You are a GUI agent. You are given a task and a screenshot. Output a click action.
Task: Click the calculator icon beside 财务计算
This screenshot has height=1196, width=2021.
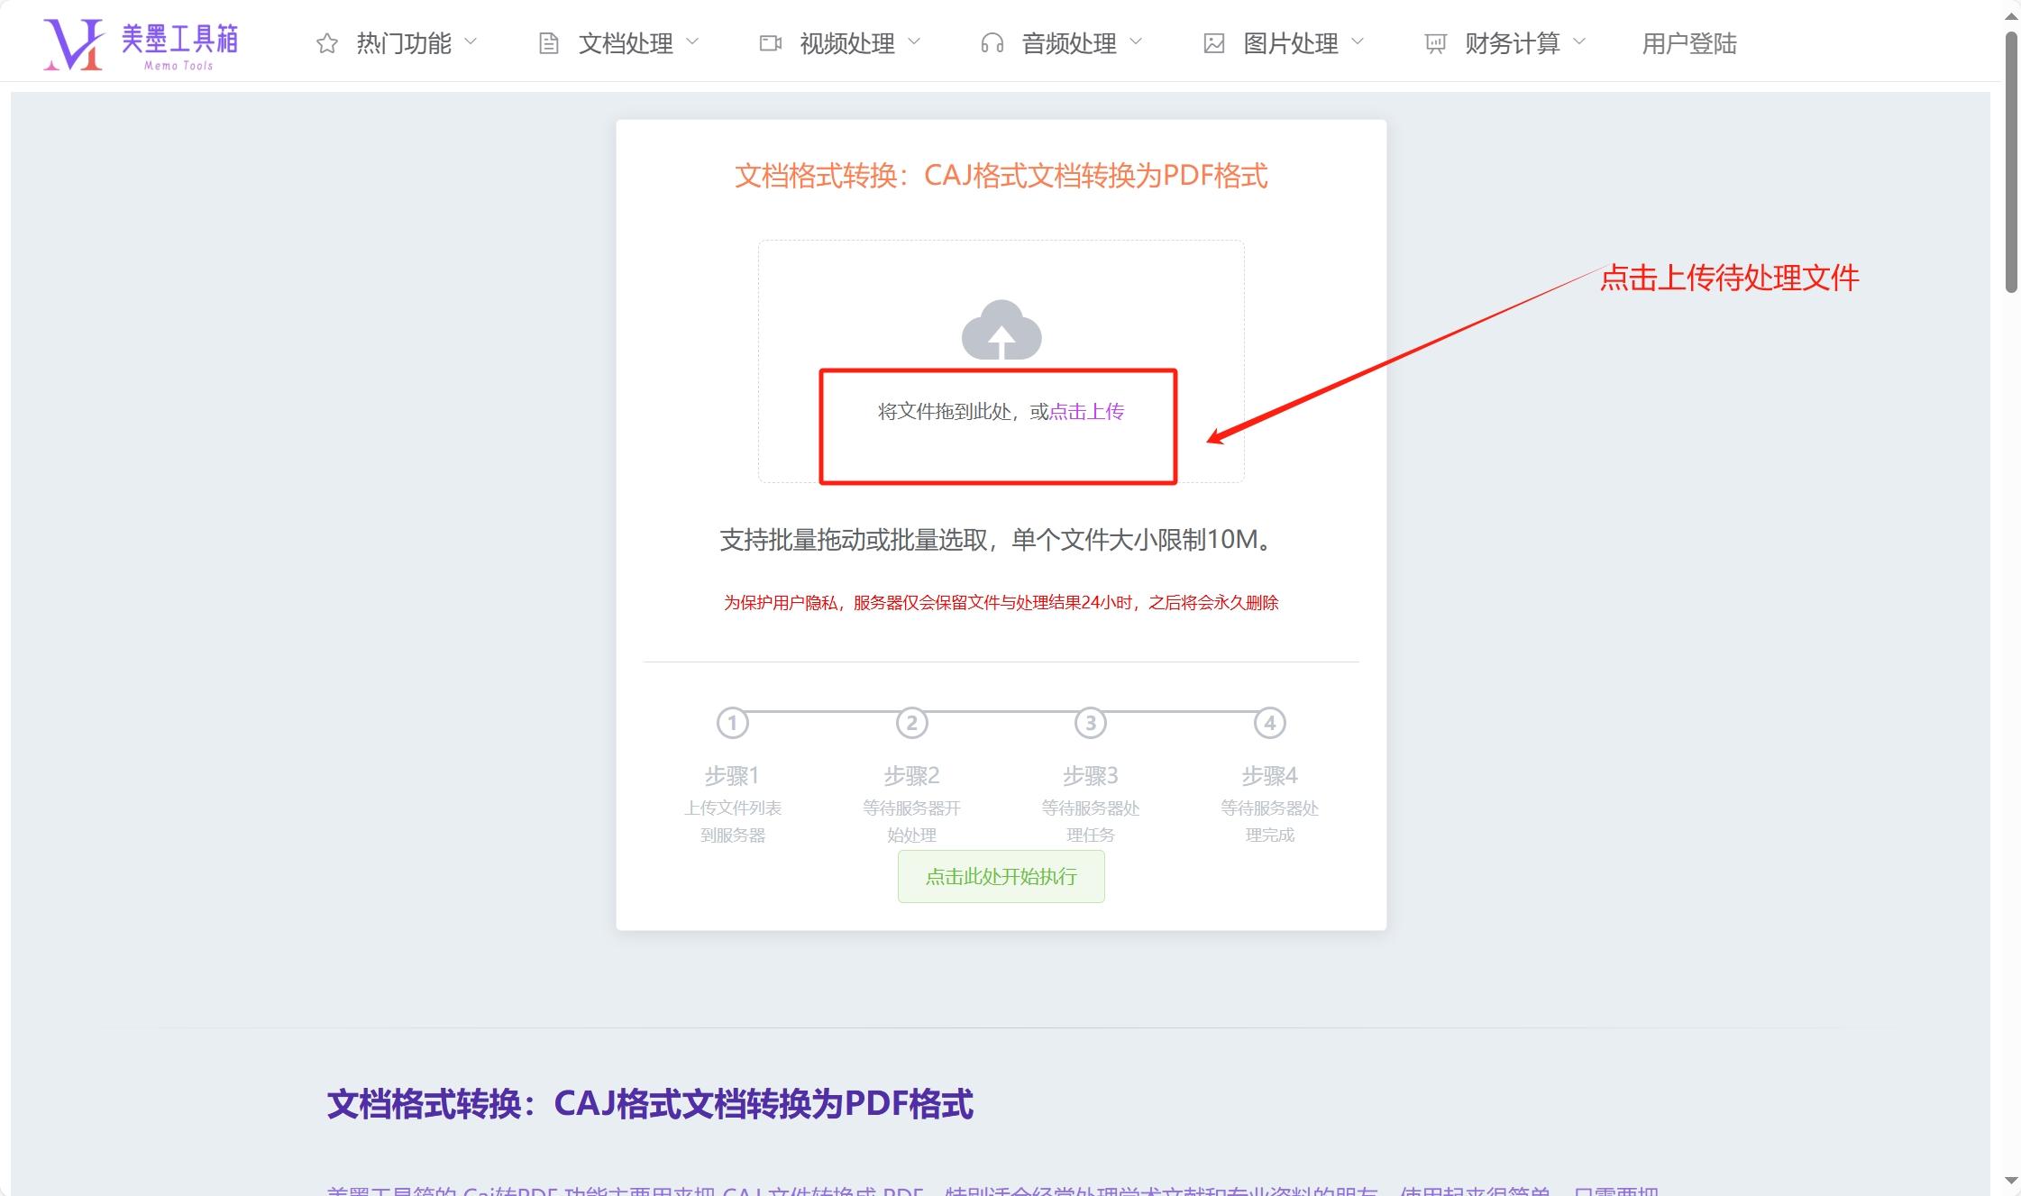click(1435, 41)
